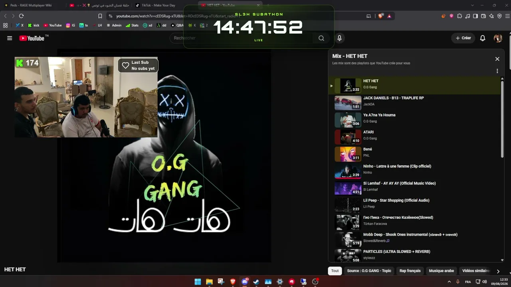Reload the page with the refresh icon
This screenshot has height=287, width=511.
coord(21,16)
